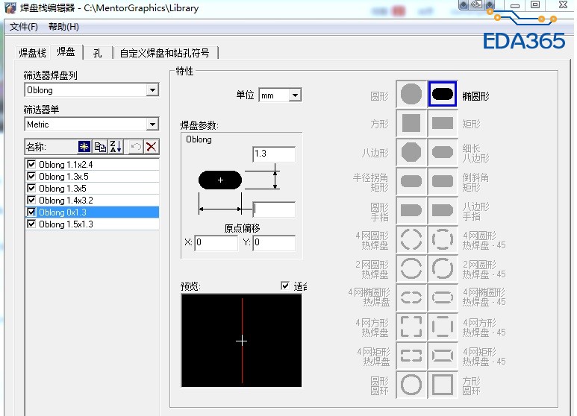Screen dimensions: 577x416
Task: Select the round finger (圆形手指) shape
Action: tap(411, 210)
